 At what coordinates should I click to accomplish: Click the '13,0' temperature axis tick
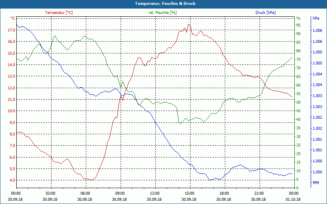tap(11, 76)
